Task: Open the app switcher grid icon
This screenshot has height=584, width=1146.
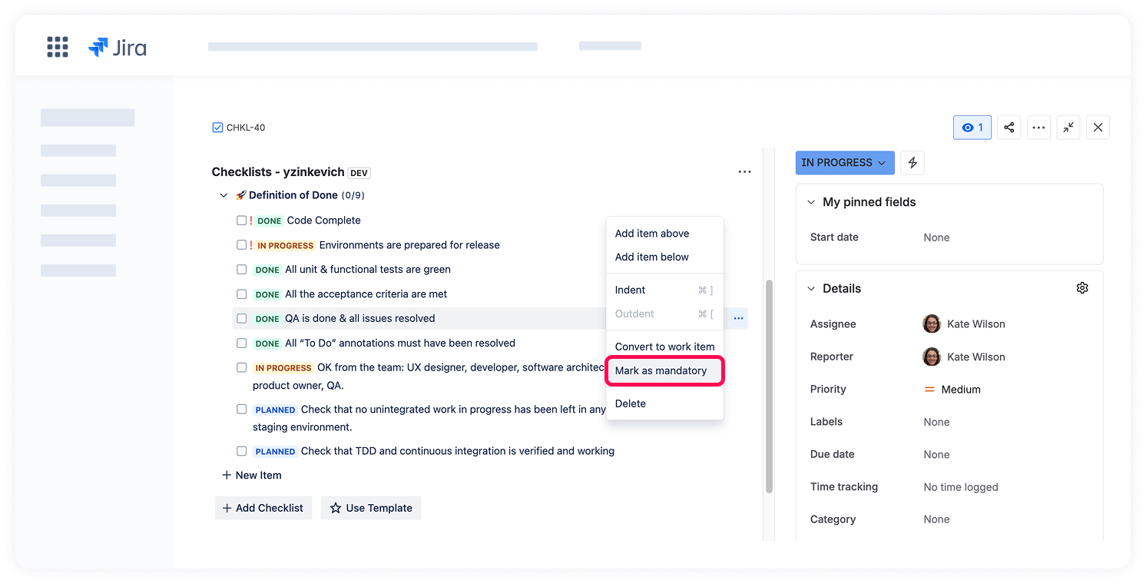Action: pos(58,47)
